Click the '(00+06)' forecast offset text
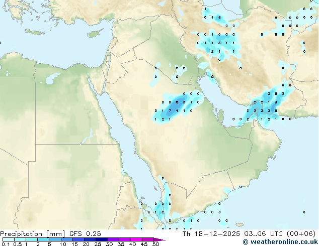The image size is (319, 246). (x=301, y=234)
